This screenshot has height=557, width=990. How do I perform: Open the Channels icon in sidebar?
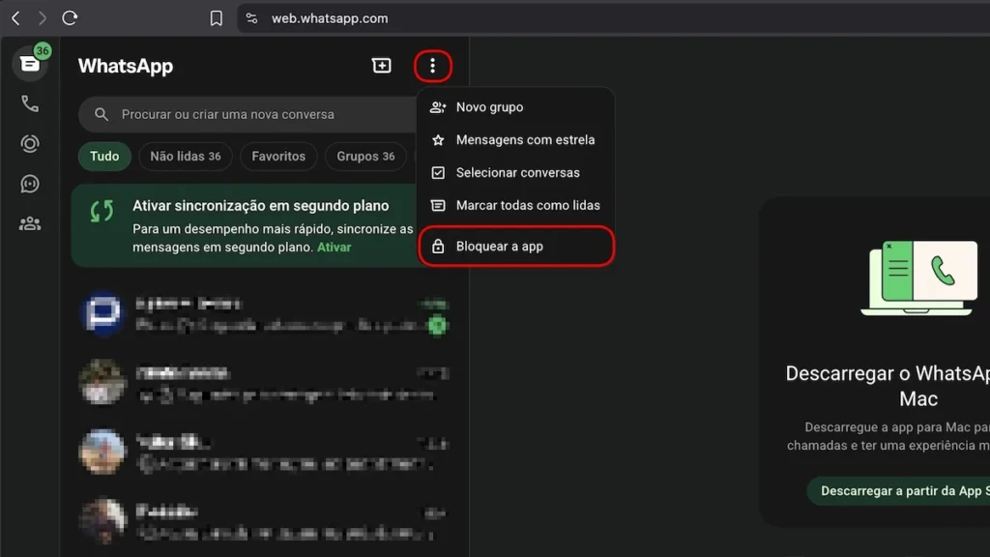pyautogui.click(x=30, y=184)
